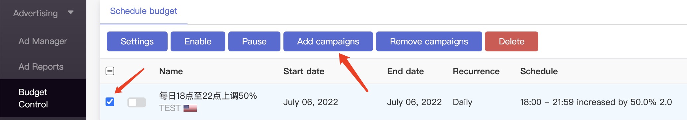Open Ad Manager in sidebar
The height and width of the screenshot is (120, 687).
[43, 41]
